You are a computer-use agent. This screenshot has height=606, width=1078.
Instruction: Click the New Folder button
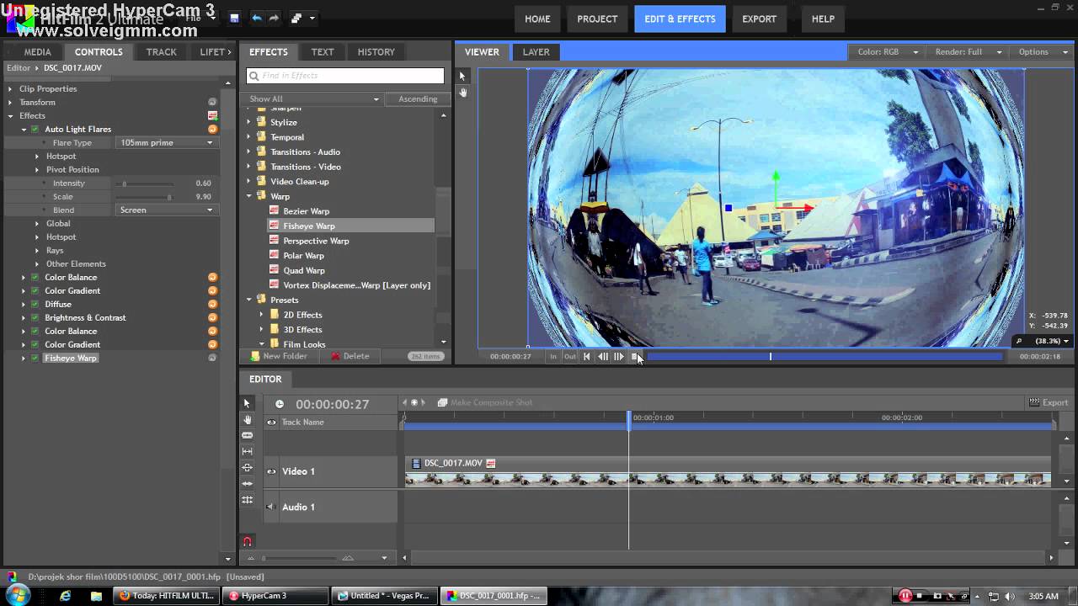point(278,356)
